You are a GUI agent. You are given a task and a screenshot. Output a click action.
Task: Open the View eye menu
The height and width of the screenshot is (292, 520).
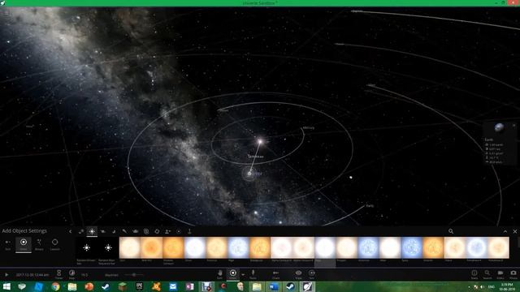[298, 274]
